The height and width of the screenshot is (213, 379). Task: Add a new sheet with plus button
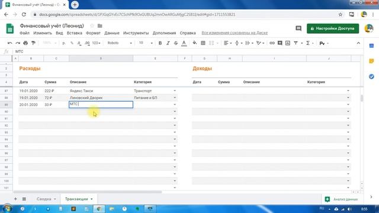pos(15,199)
